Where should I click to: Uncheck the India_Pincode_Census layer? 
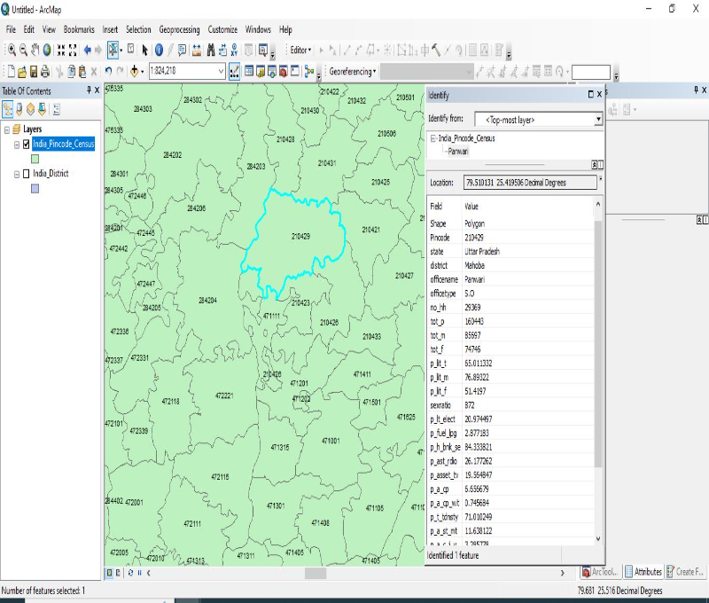pyautogui.click(x=27, y=144)
